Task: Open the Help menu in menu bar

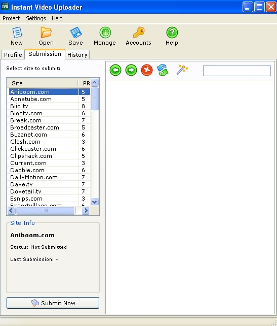Action: tap(57, 18)
